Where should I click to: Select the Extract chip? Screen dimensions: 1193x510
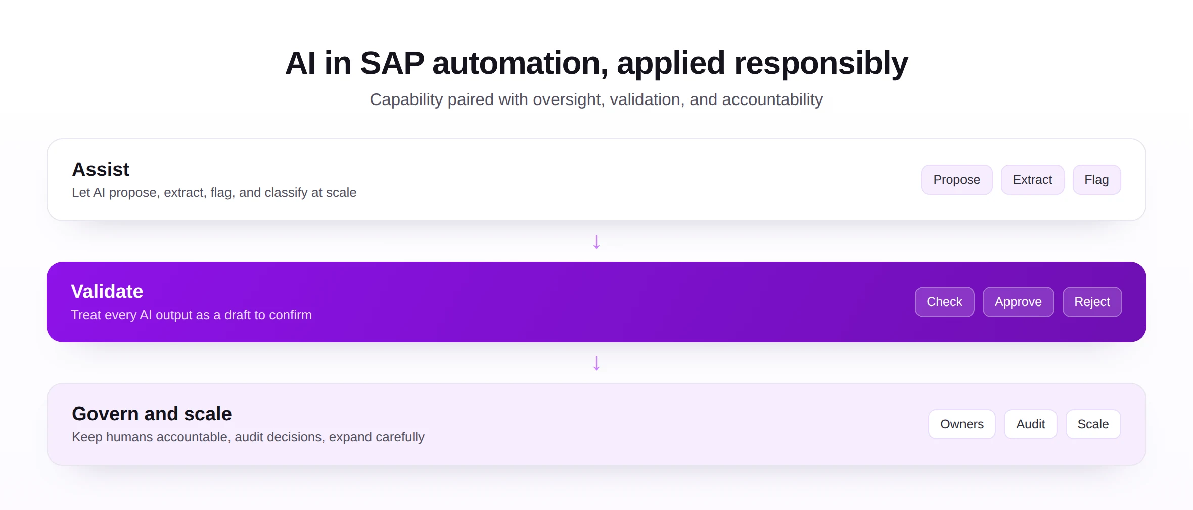pos(1032,180)
